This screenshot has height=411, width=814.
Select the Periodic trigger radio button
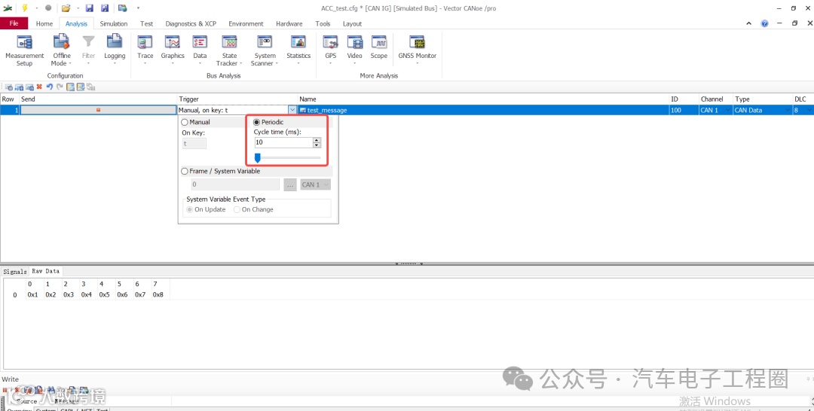click(256, 122)
